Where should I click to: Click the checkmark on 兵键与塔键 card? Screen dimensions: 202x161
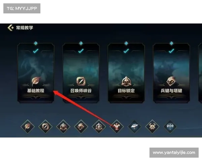(171, 51)
